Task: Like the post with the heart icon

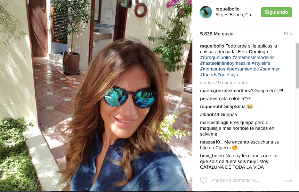Action: (x=204, y=180)
